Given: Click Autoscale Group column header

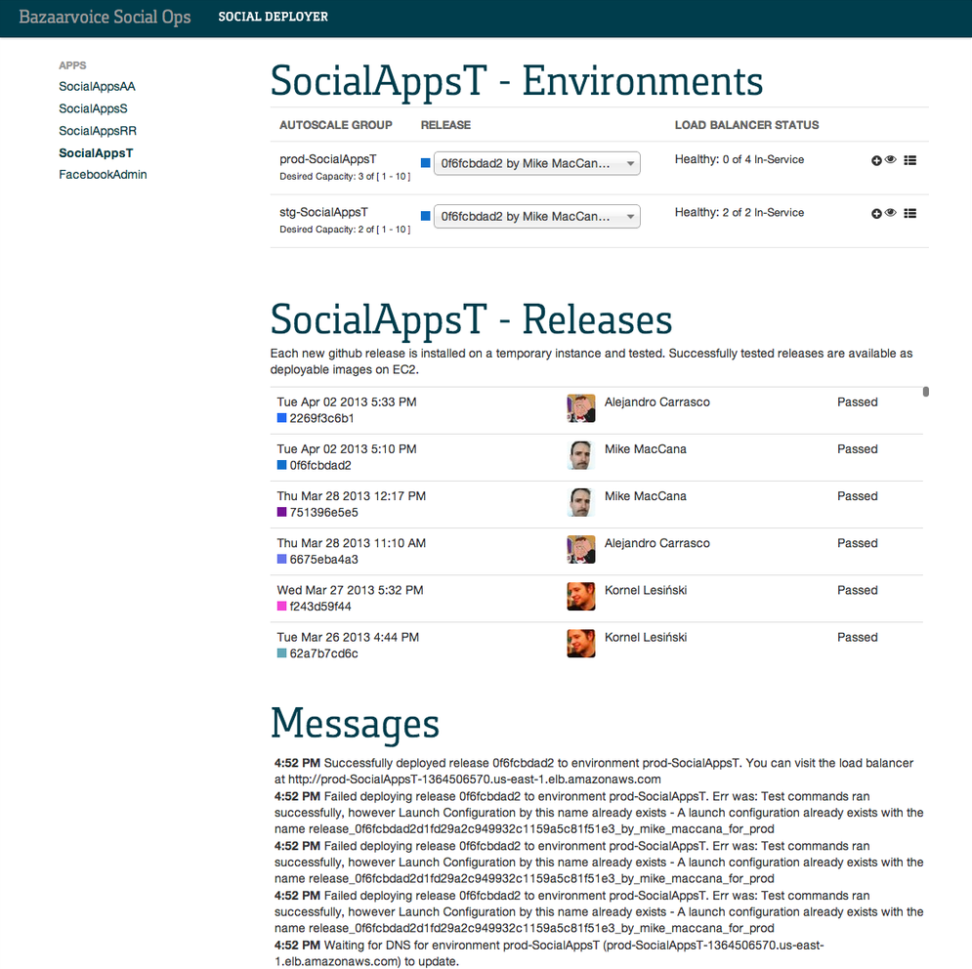Looking at the screenshot, I should (x=336, y=125).
